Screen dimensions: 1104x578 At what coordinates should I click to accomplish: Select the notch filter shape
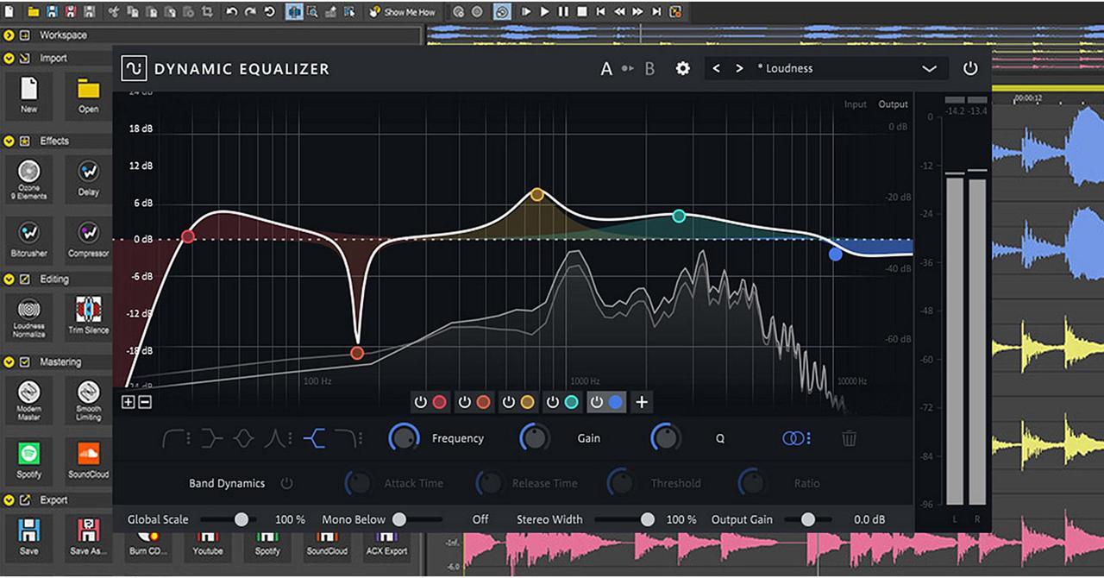[273, 439]
